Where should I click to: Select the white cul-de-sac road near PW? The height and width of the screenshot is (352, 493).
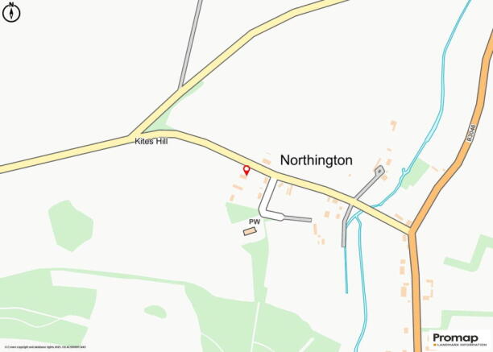point(269,199)
